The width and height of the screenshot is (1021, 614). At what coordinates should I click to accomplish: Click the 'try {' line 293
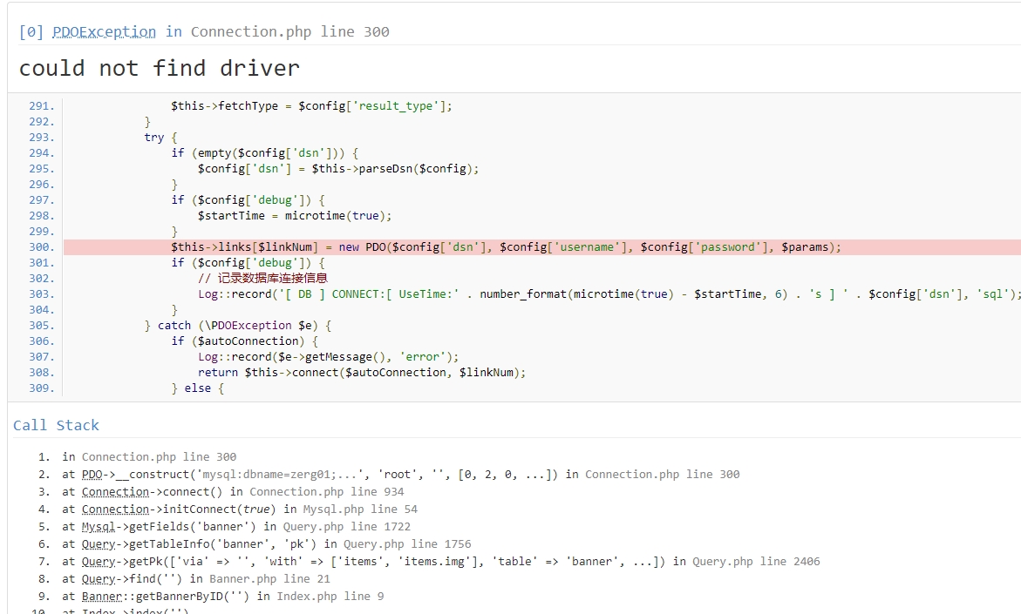(160, 138)
